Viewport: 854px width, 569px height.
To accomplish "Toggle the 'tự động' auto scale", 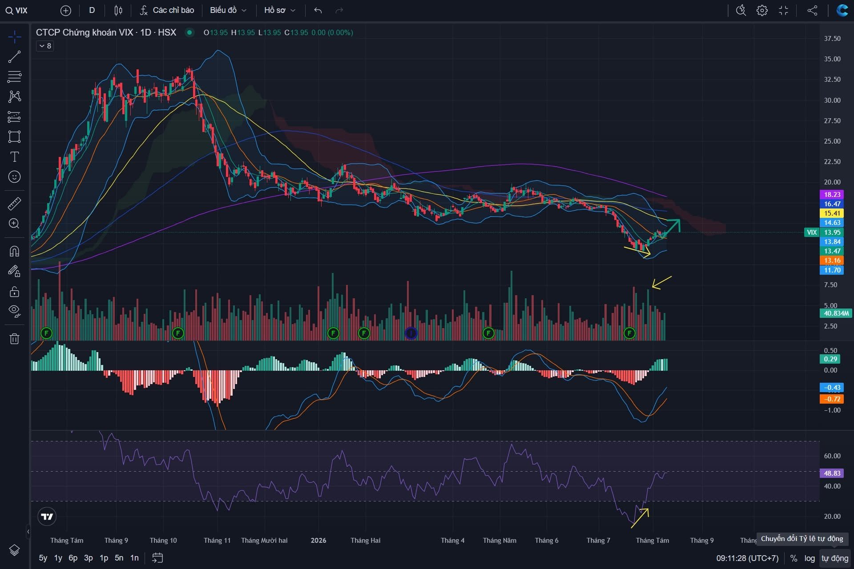I will point(835,558).
